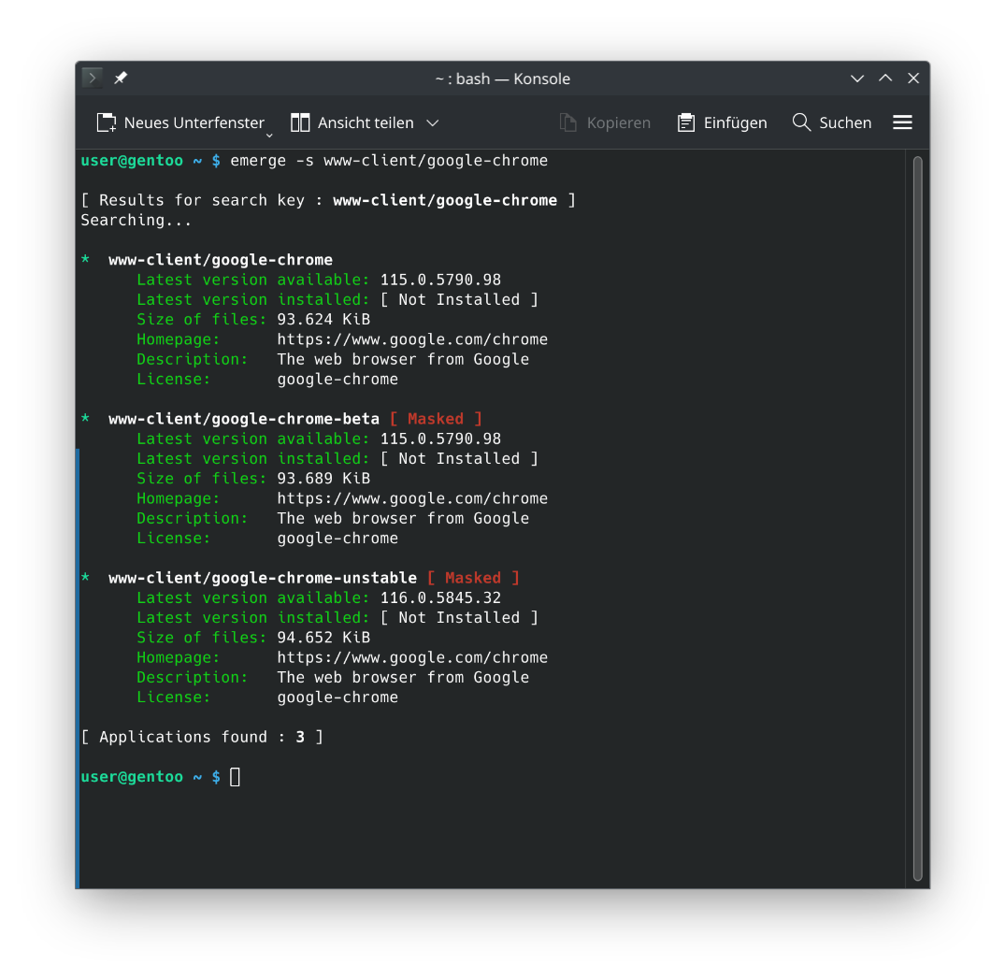The width and height of the screenshot is (1005, 978).
Task: Click the size value '93.624 KiB'
Action: pyautogui.click(x=323, y=319)
